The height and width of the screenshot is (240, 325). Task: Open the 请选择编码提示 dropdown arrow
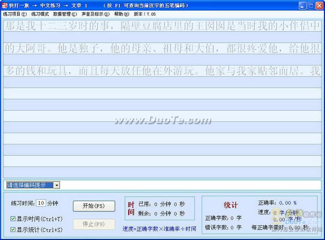coord(56,185)
